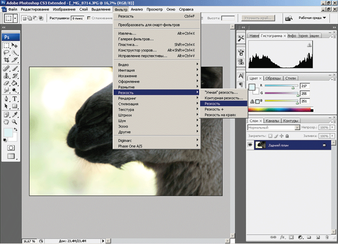Select the Crop tool
This screenshot has width=338, height=244.
tap(7, 60)
